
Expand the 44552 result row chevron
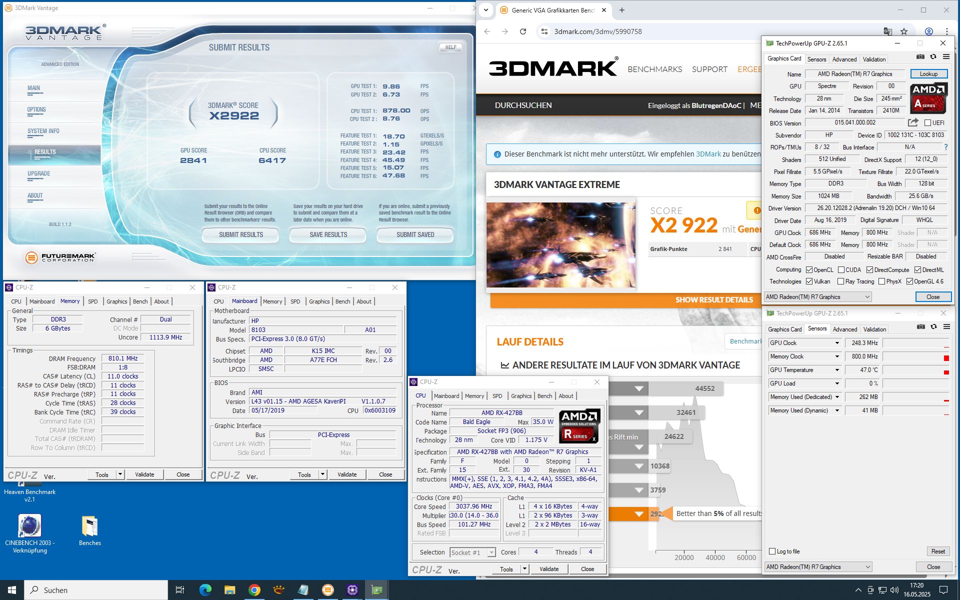pyautogui.click(x=639, y=388)
